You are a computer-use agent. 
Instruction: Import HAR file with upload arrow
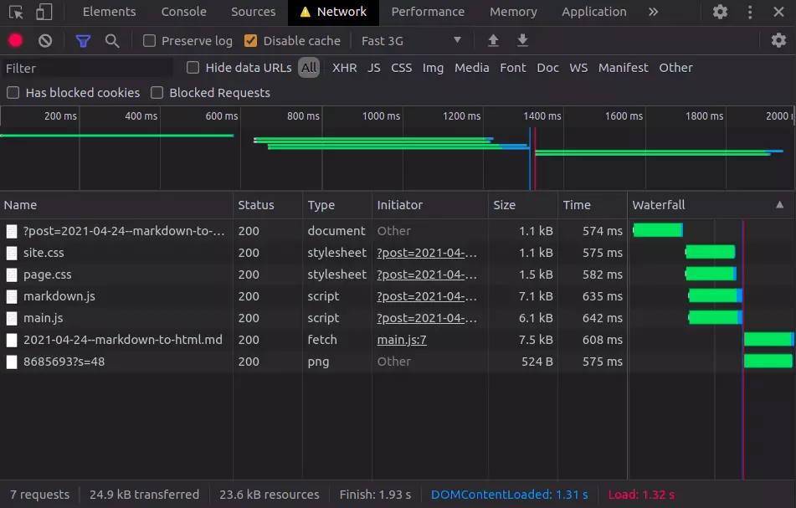point(493,41)
